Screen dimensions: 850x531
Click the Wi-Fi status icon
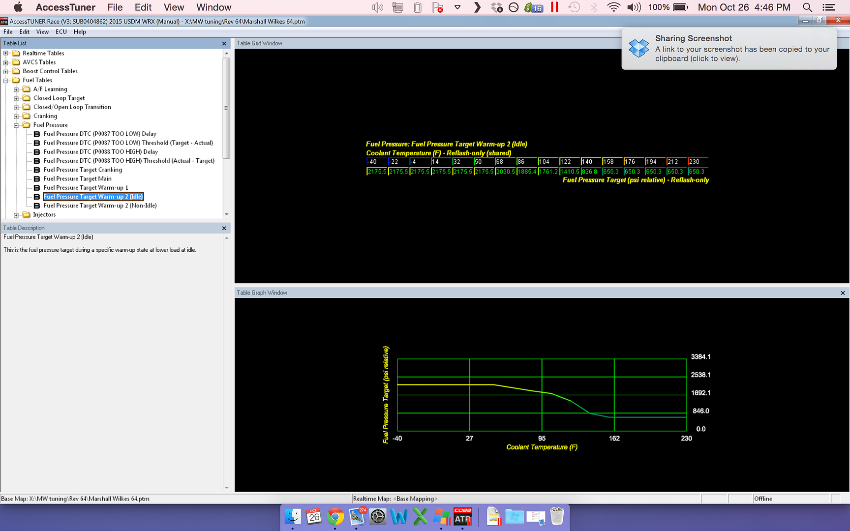[x=613, y=7]
